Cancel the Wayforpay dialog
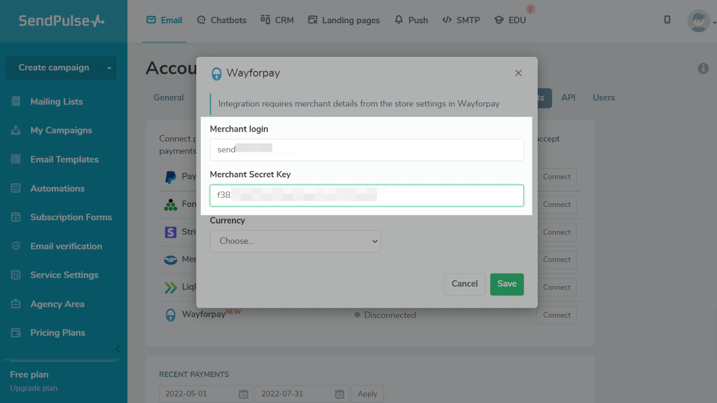 [x=464, y=284]
